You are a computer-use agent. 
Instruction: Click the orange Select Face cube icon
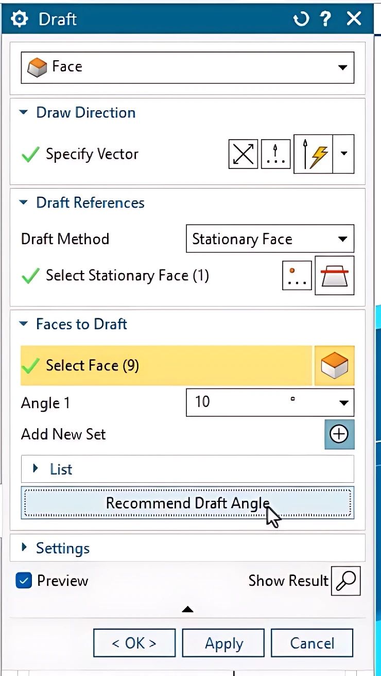point(334,366)
